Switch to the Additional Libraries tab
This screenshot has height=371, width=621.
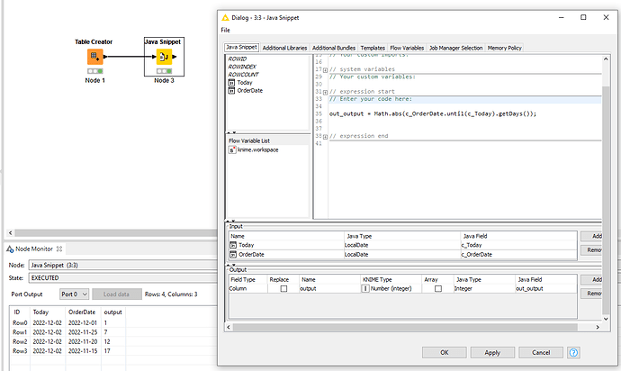(284, 48)
